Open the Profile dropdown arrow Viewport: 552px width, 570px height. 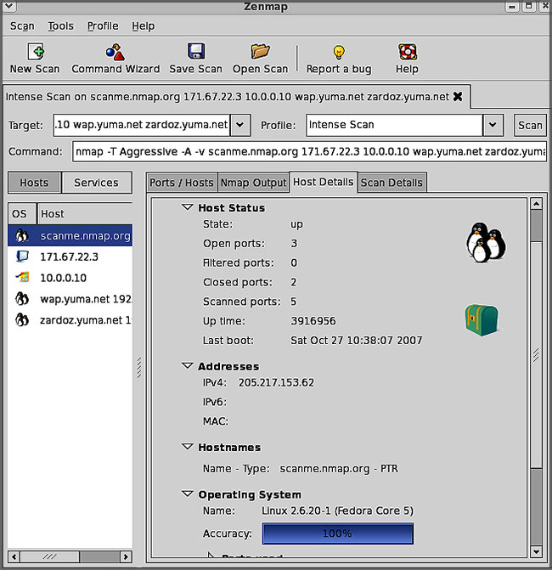pyautogui.click(x=493, y=125)
